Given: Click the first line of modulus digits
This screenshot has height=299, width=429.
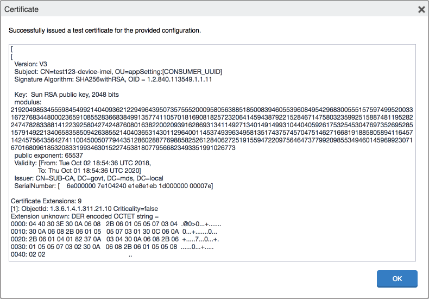Looking at the screenshot, I should (x=212, y=110).
